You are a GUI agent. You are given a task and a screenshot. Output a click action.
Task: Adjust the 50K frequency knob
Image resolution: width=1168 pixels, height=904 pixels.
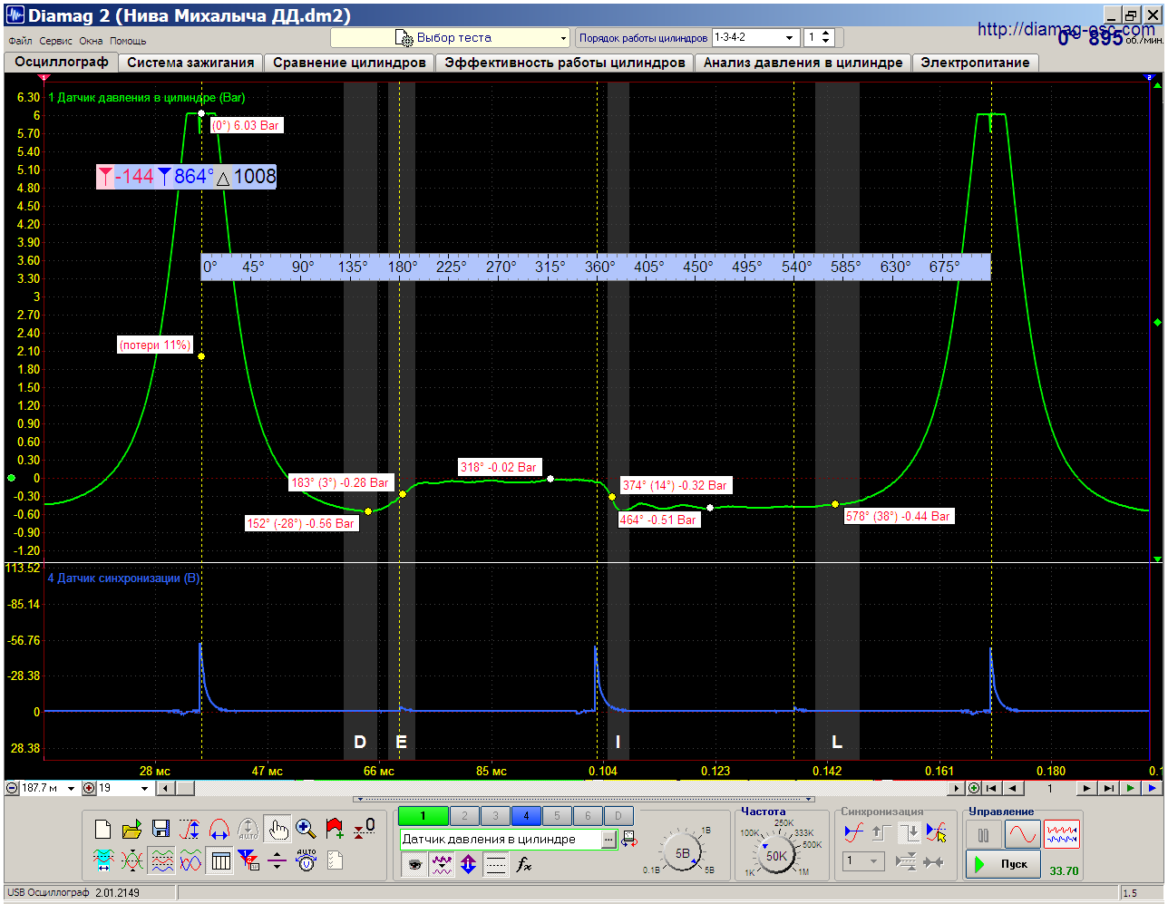[777, 855]
